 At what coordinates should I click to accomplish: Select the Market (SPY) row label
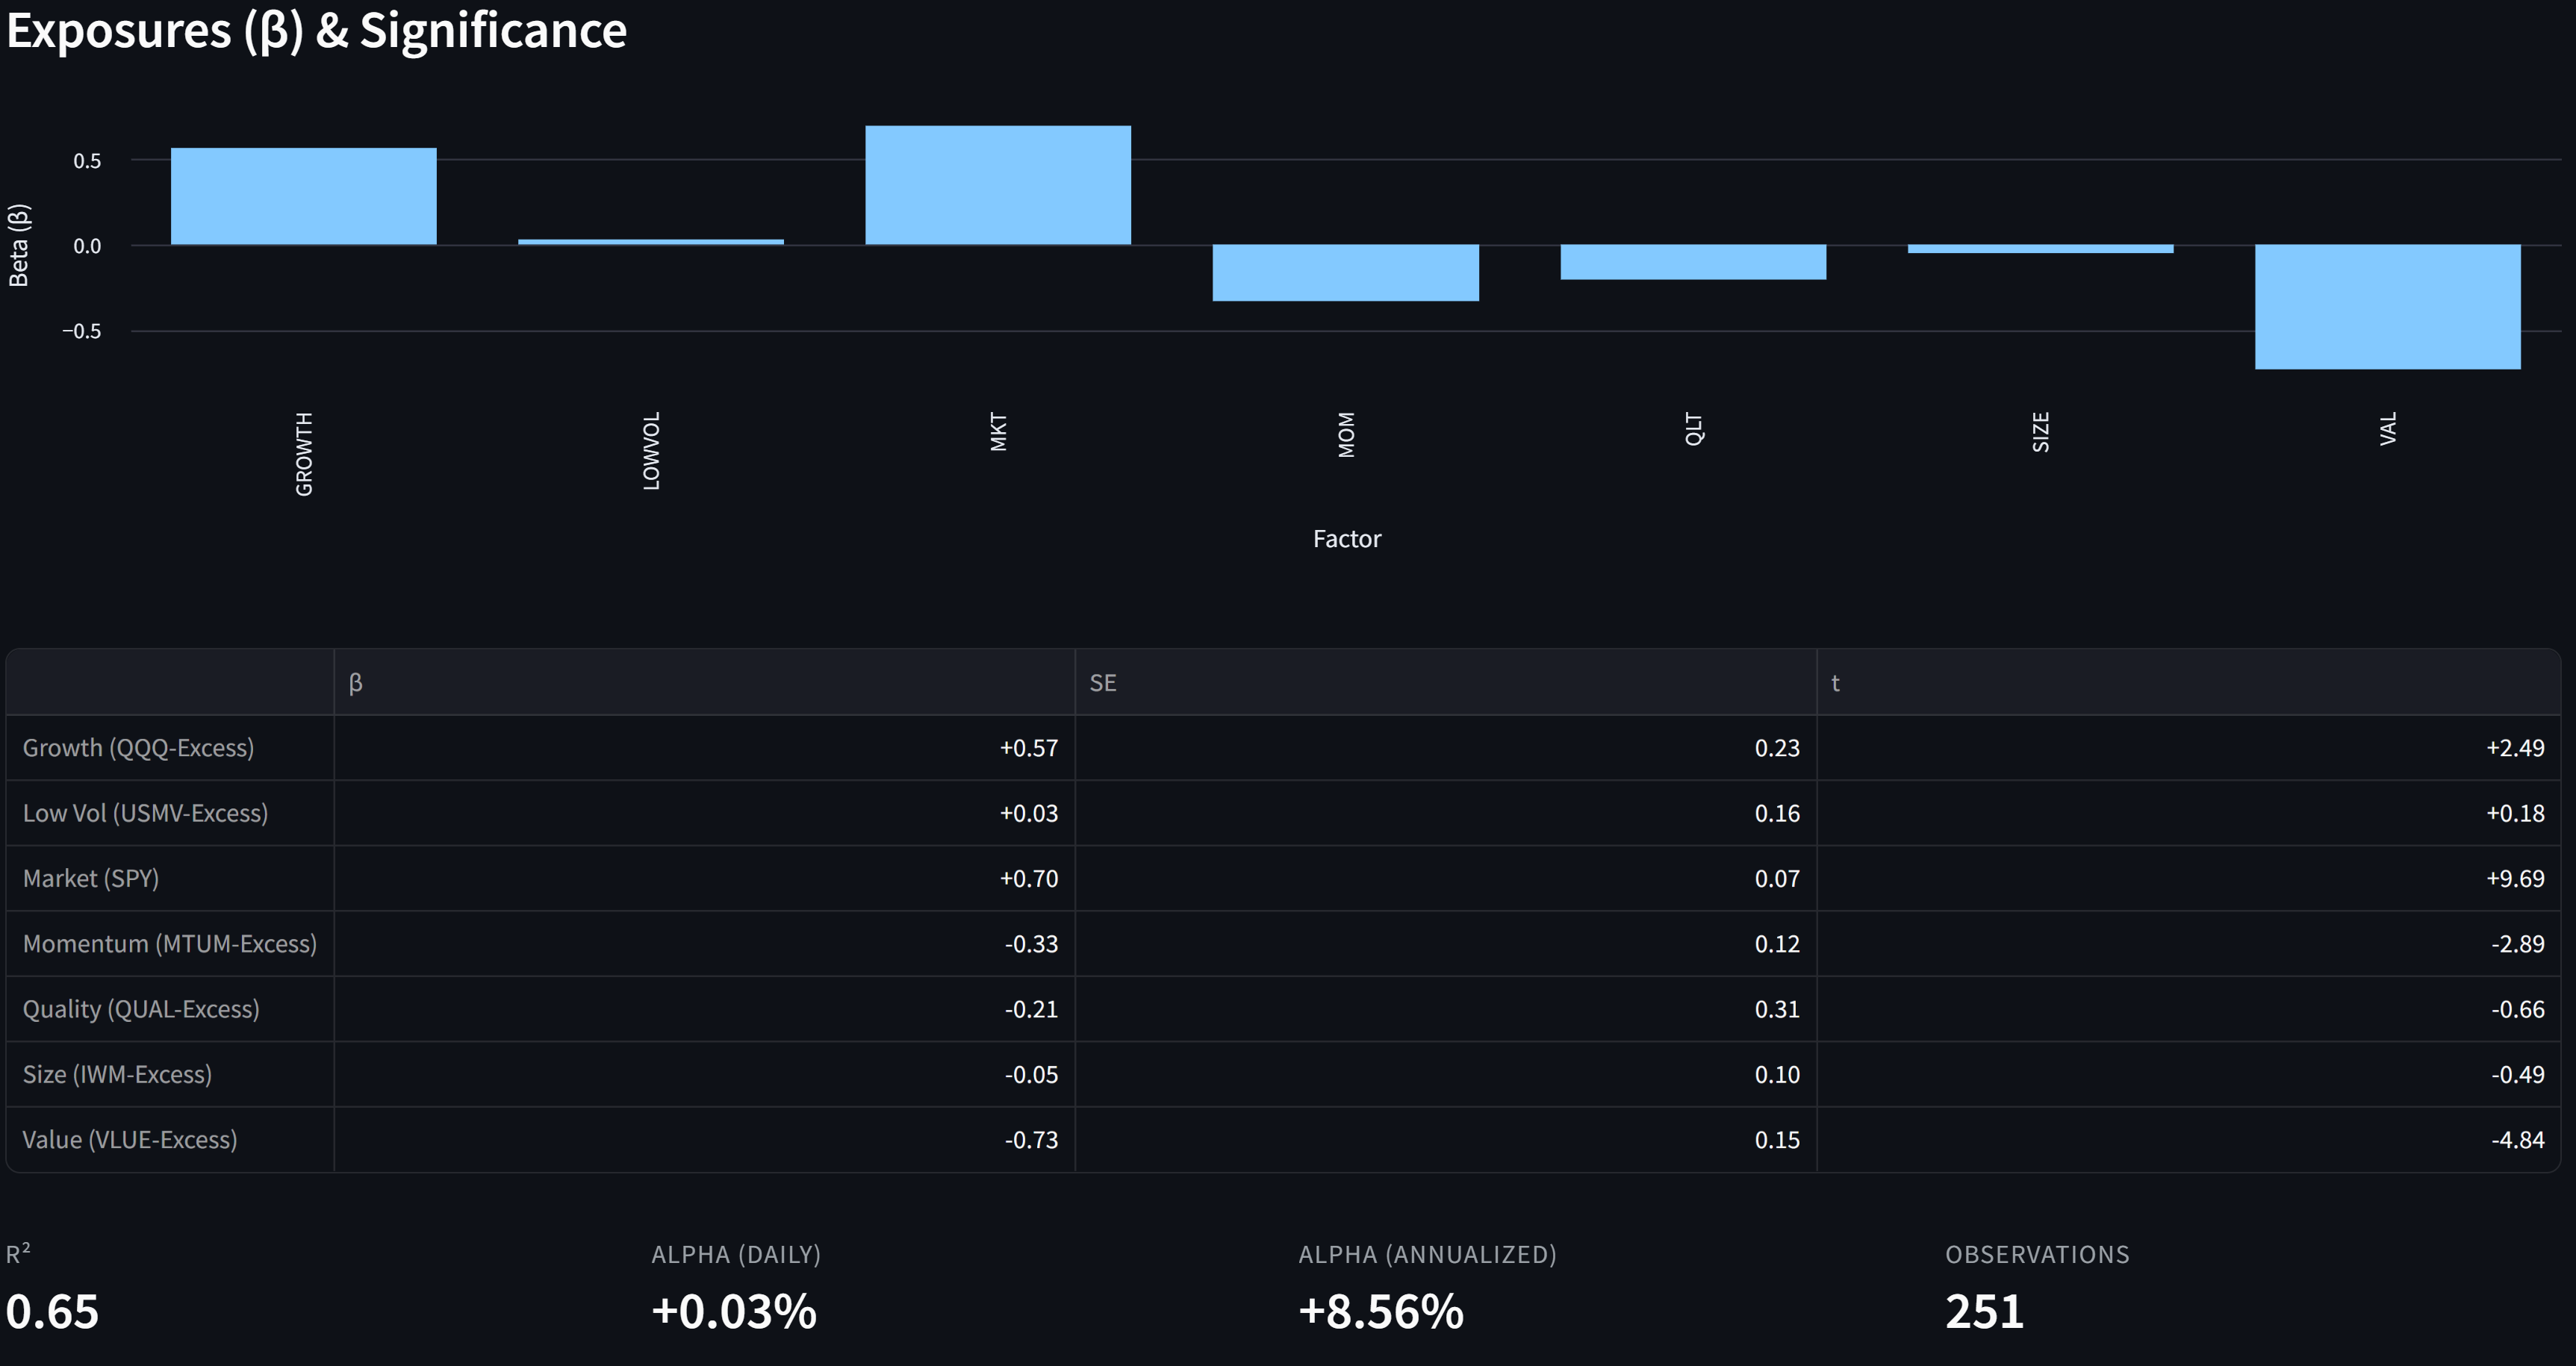pyautogui.click(x=91, y=878)
